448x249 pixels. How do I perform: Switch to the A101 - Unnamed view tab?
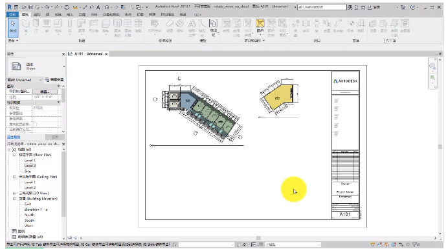pos(88,54)
